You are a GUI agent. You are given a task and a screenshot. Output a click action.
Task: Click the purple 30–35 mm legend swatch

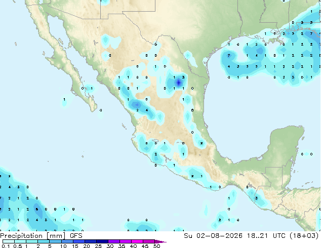click(x=114, y=241)
